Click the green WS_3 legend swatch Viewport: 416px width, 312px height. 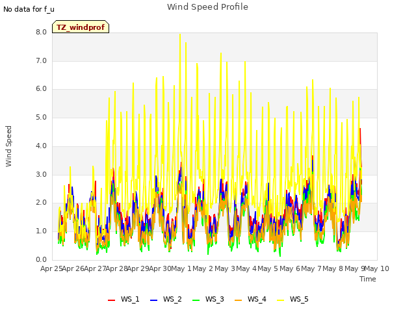196,300
